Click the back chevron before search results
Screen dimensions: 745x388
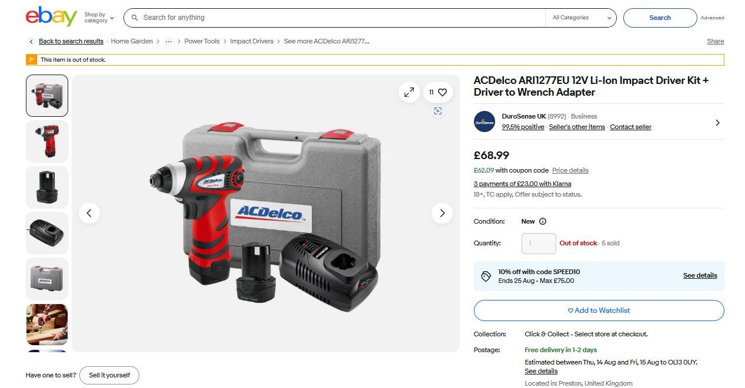pyautogui.click(x=31, y=41)
